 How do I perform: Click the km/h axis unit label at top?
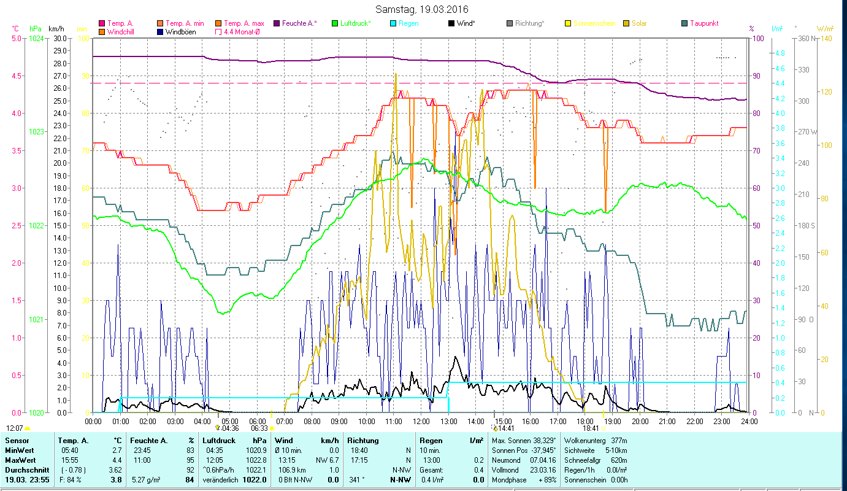(56, 29)
